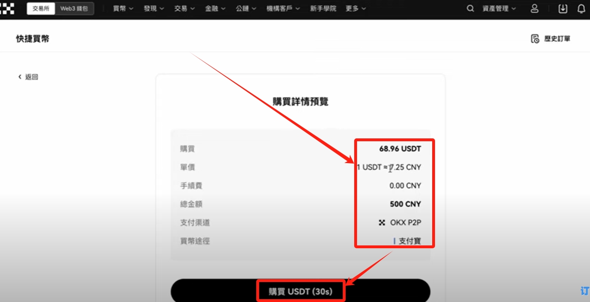Open the search magnifier icon

point(470,9)
